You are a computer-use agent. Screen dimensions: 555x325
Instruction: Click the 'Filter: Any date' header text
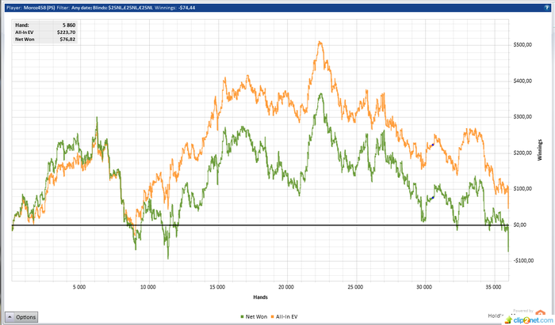[x=74, y=7]
